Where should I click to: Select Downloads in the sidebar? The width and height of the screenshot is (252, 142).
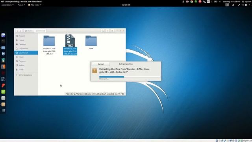pyautogui.click(x=26, y=52)
